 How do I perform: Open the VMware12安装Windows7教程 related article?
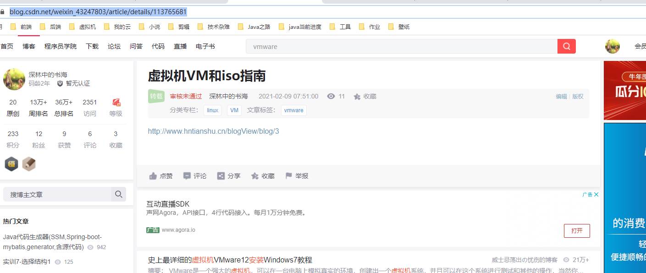(x=230, y=260)
